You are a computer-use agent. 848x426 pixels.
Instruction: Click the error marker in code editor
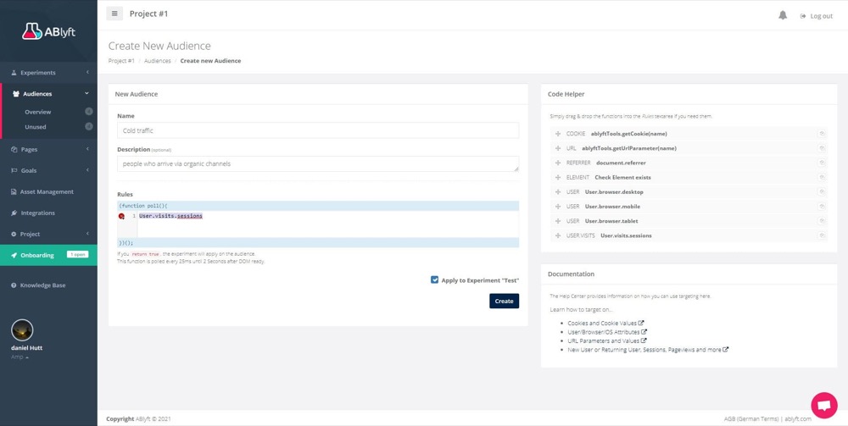point(122,216)
